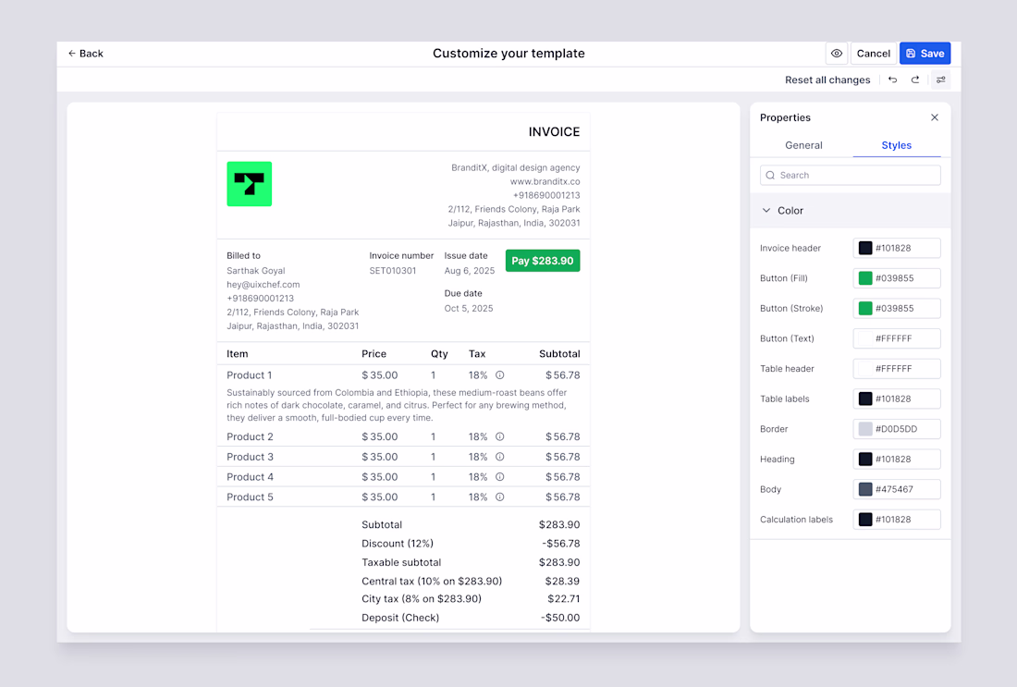Select the Product 1 row name
This screenshot has width=1017, height=687.
pos(249,375)
